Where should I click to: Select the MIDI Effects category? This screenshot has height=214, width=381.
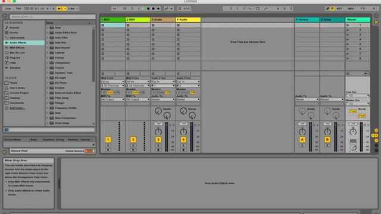point(17,48)
